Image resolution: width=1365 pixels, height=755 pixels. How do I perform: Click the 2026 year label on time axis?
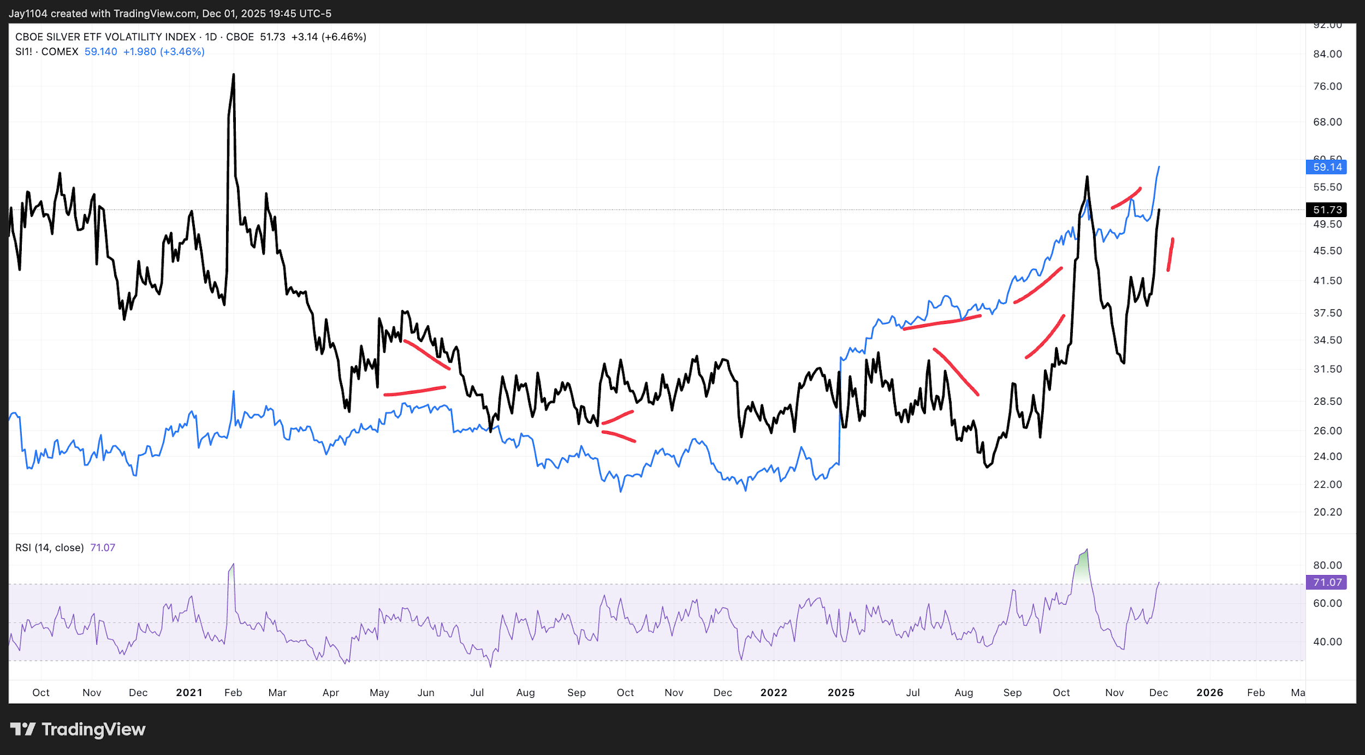coord(1209,692)
